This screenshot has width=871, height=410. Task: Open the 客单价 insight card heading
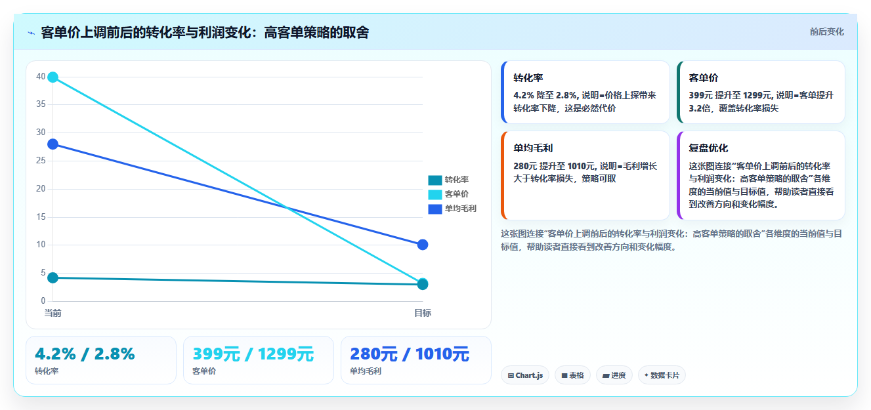704,77
